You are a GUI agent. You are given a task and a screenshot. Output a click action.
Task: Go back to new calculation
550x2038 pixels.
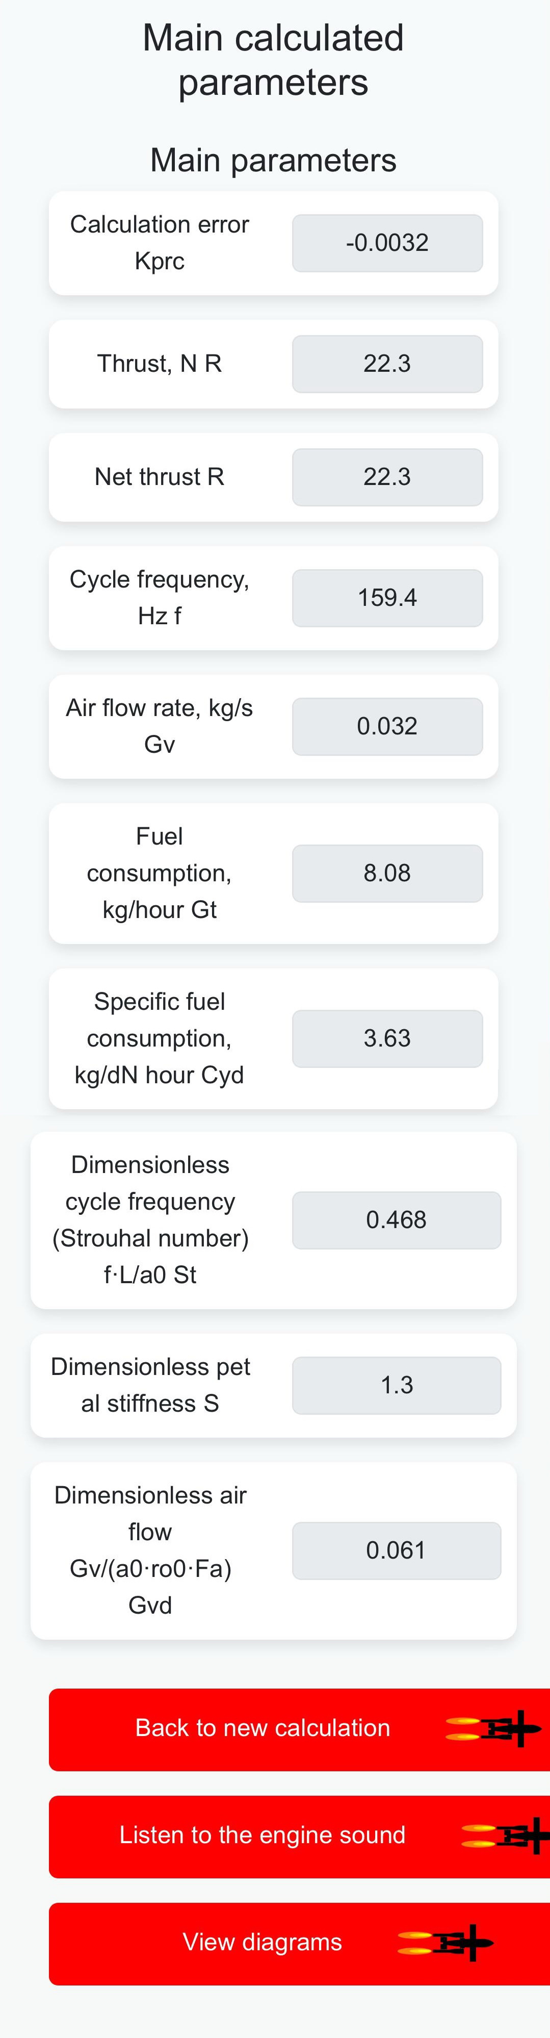pos(300,1729)
